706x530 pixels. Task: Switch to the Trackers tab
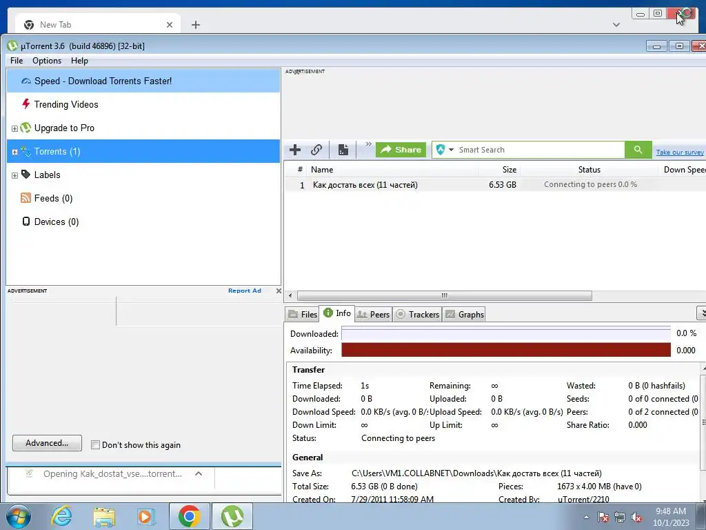(x=417, y=315)
